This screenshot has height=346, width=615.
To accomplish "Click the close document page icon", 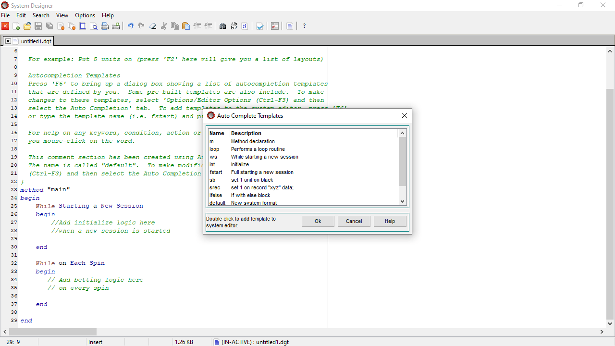I will click(x=61, y=26).
